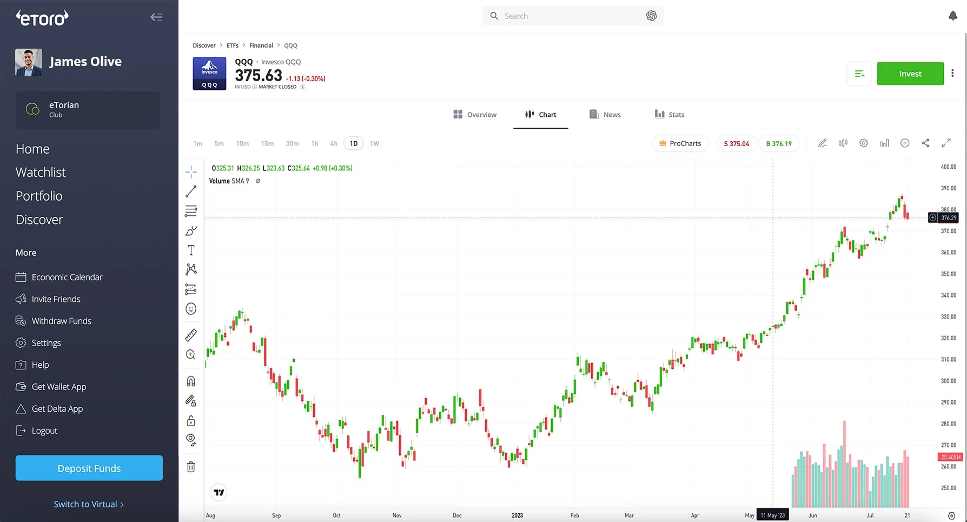Select the Measure ruler tool

pyautogui.click(x=190, y=335)
